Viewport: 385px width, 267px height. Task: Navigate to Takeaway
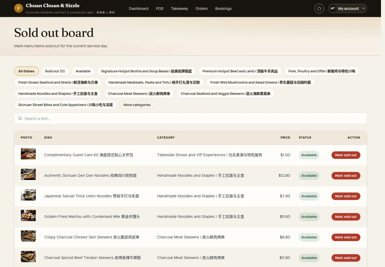179,9
